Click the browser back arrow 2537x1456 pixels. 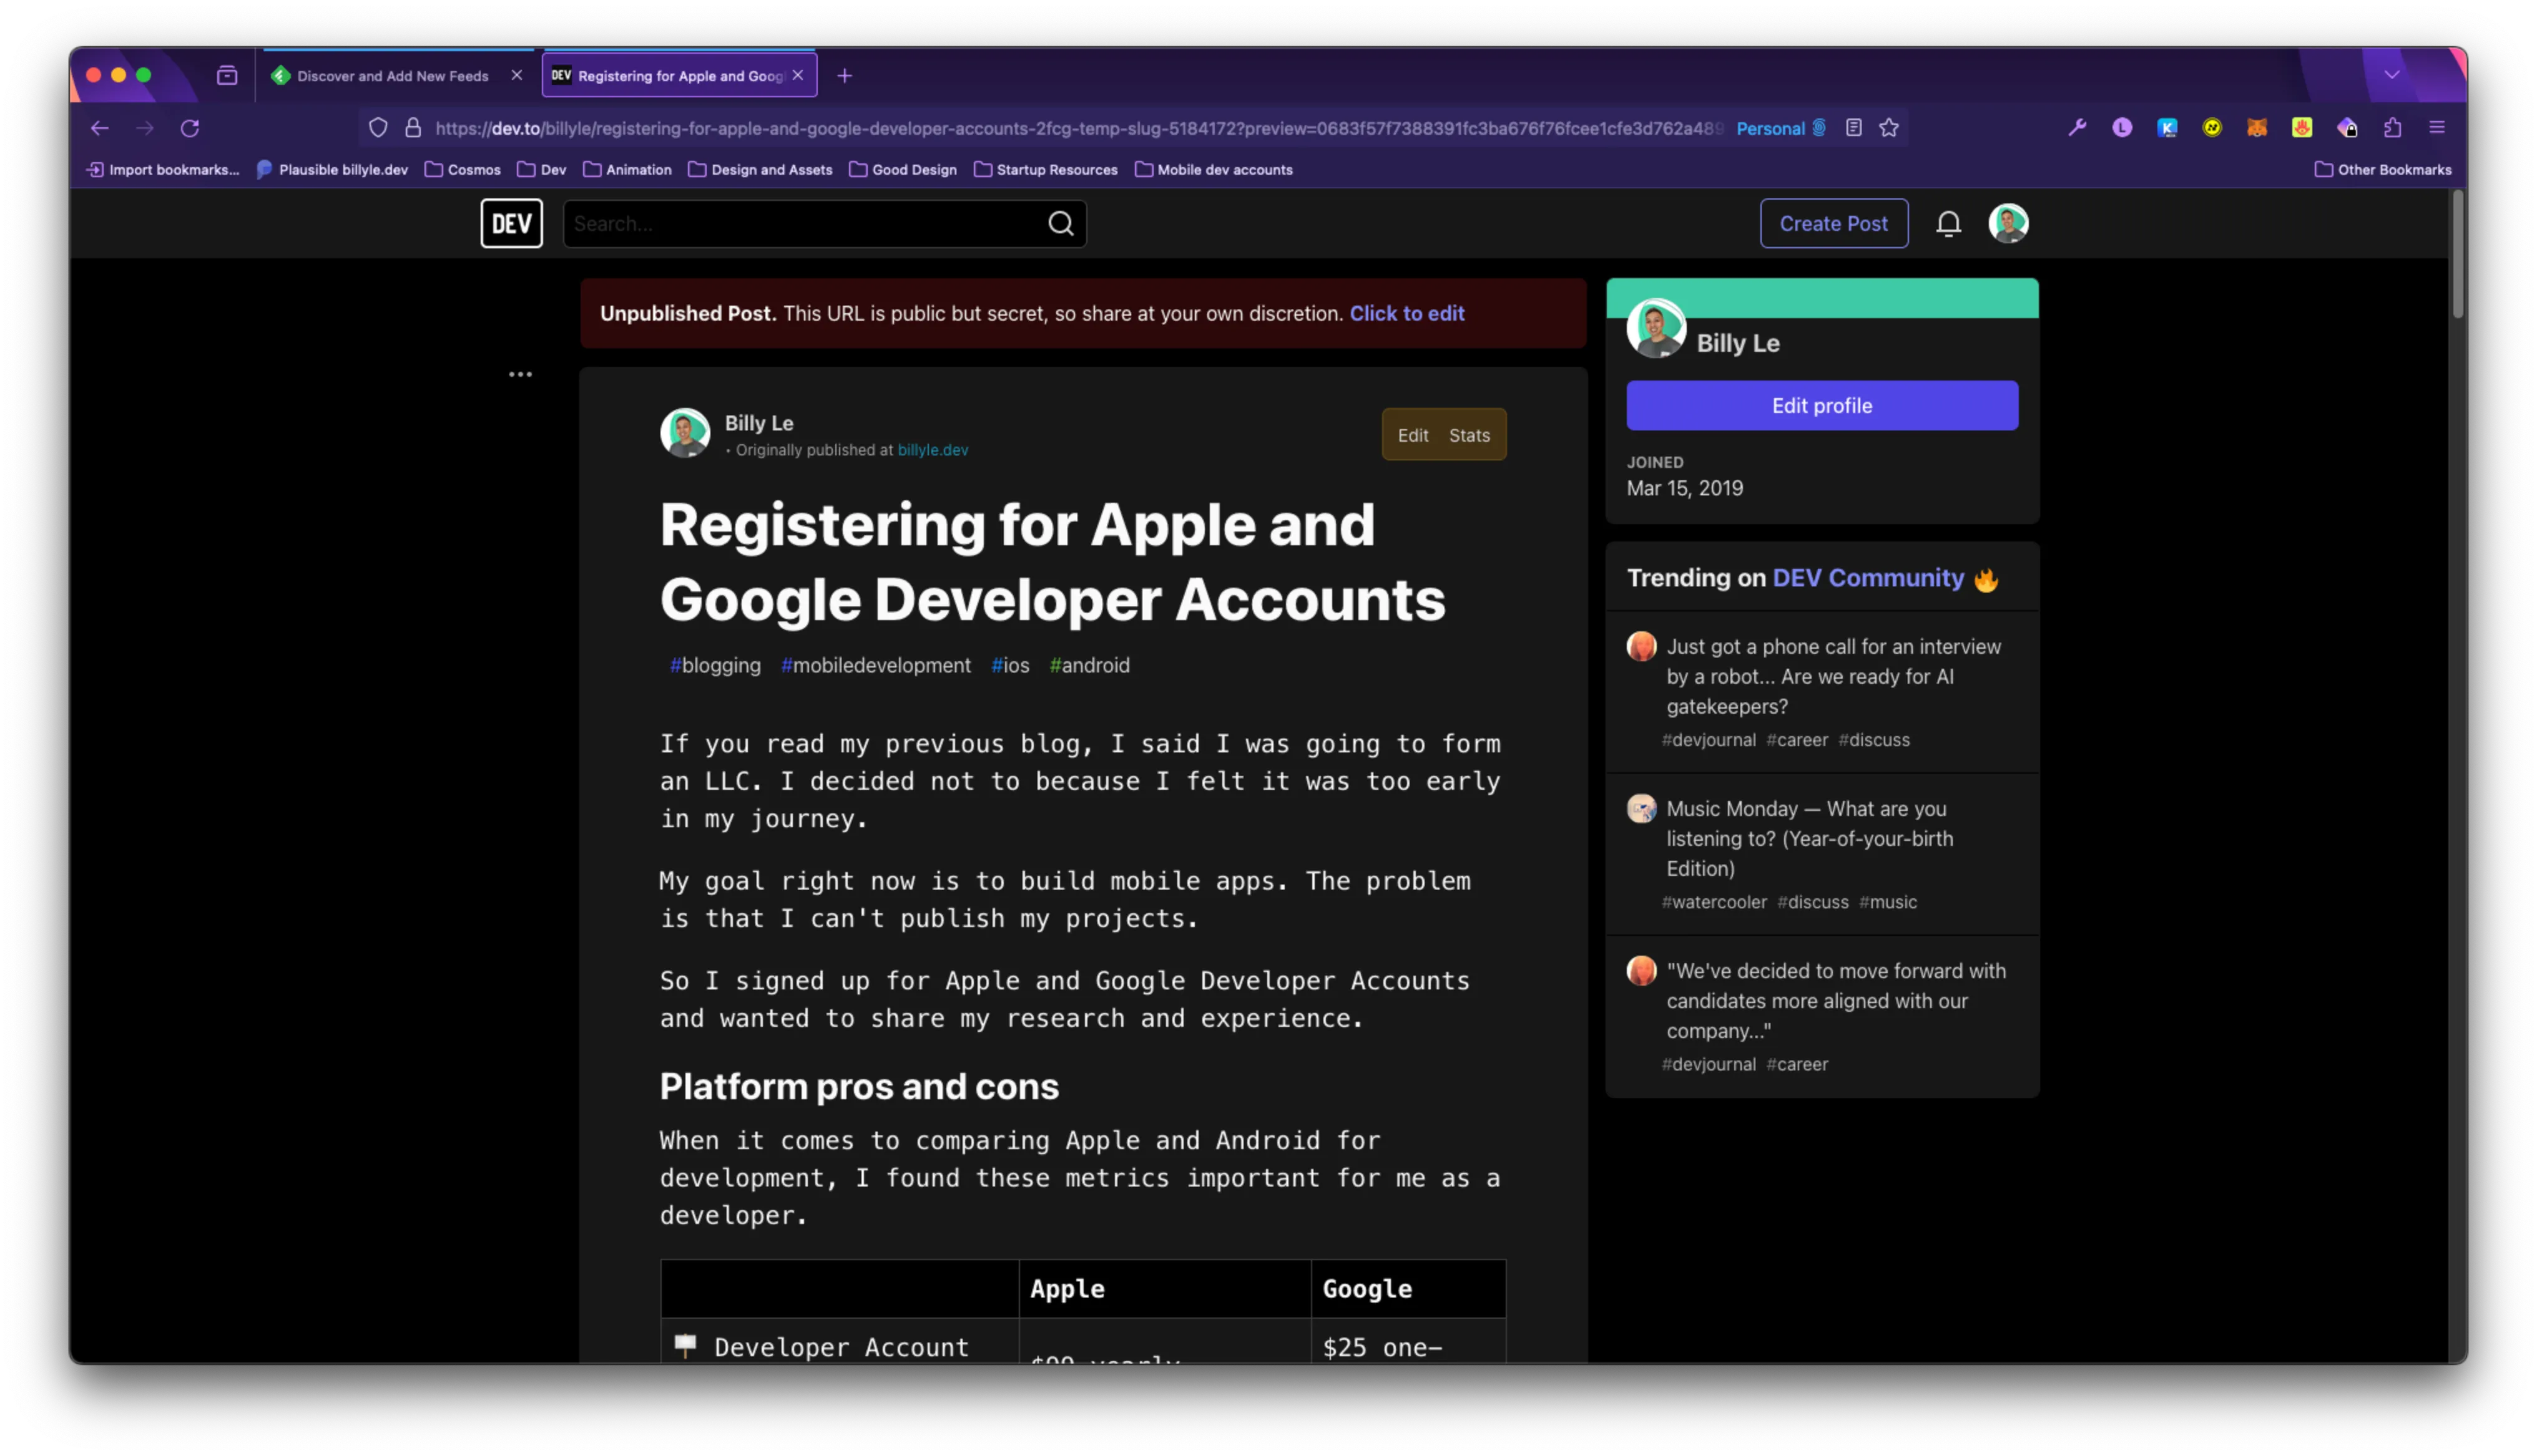point(99,128)
